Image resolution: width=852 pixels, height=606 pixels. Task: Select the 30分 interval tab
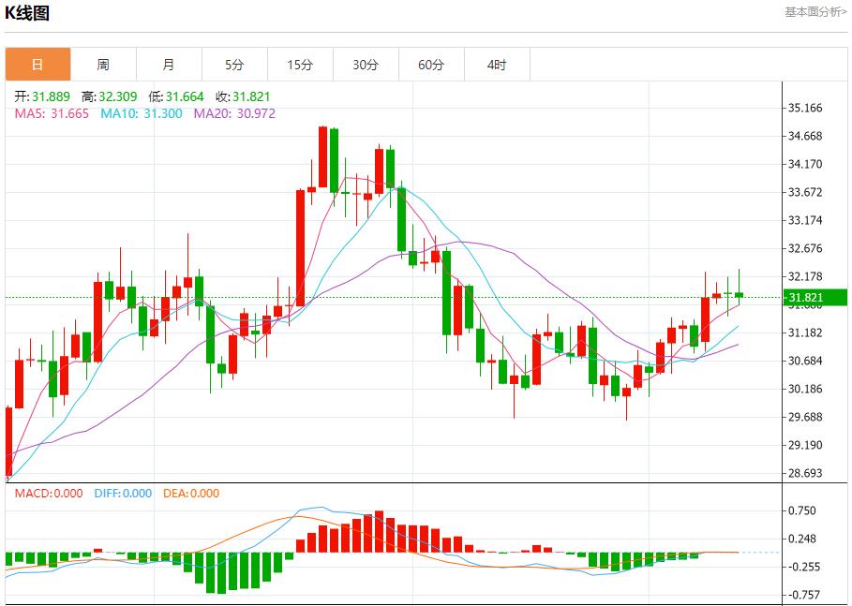[x=366, y=65]
